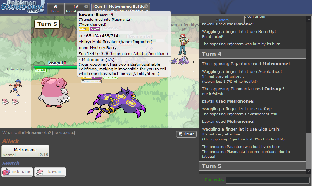
Task: Use the Metronome move
Action: [x=25, y=151]
